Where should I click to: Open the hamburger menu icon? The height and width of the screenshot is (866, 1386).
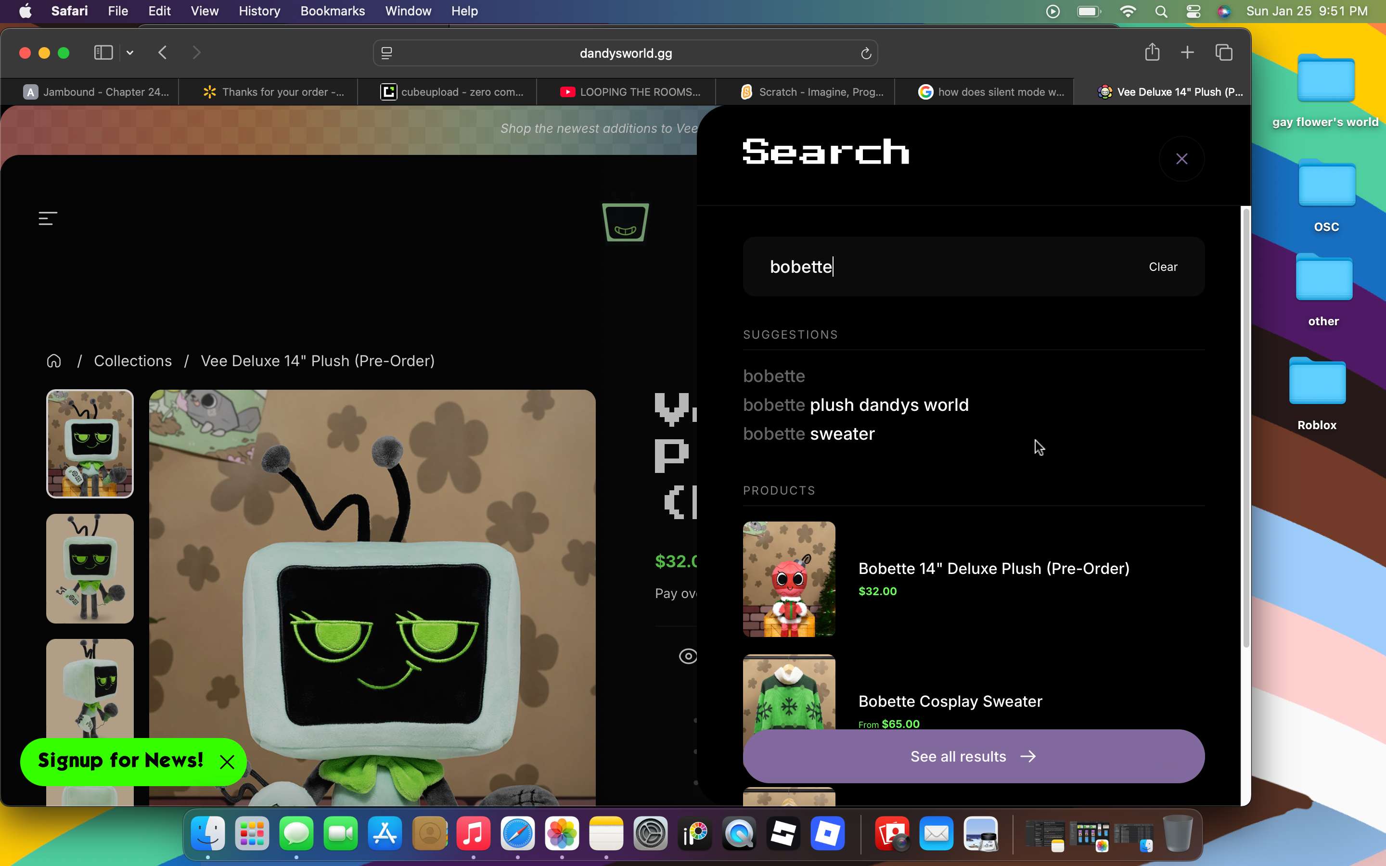coord(48,218)
